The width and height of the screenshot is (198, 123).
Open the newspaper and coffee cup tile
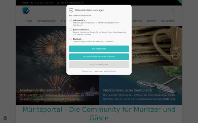(x=157, y=46)
